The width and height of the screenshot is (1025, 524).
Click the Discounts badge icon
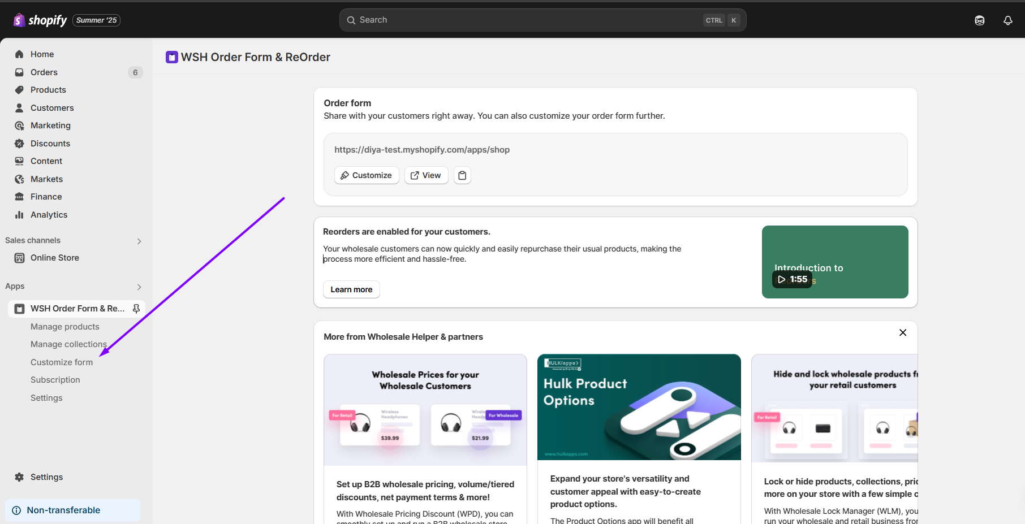click(19, 144)
